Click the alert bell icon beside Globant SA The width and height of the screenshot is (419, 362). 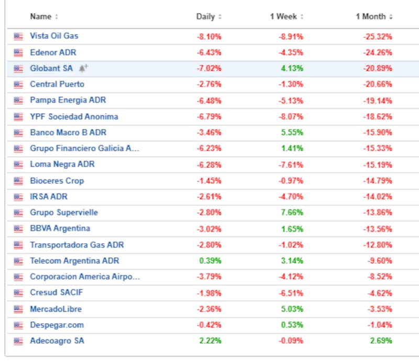[x=83, y=68]
